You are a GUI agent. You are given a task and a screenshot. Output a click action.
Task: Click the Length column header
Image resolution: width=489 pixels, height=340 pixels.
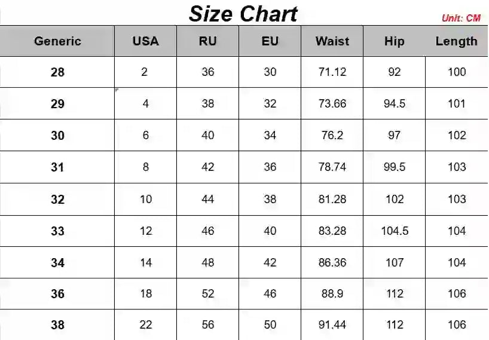tap(456, 41)
